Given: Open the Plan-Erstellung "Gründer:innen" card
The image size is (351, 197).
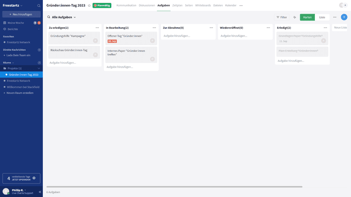Looking at the screenshot, I should point(302,52).
